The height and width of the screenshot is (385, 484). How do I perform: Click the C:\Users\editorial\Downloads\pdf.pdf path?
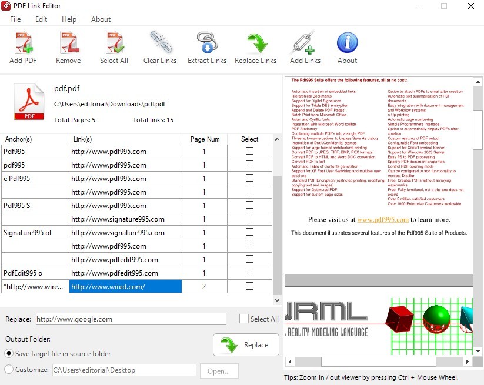(109, 104)
